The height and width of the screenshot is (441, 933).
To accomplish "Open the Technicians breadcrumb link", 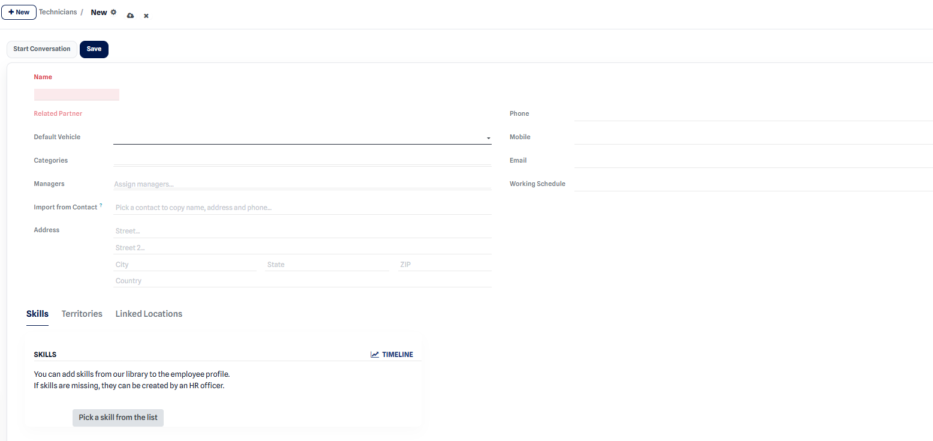I will (x=58, y=12).
